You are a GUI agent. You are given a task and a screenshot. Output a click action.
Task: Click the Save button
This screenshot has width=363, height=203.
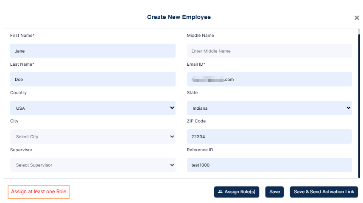(274, 192)
